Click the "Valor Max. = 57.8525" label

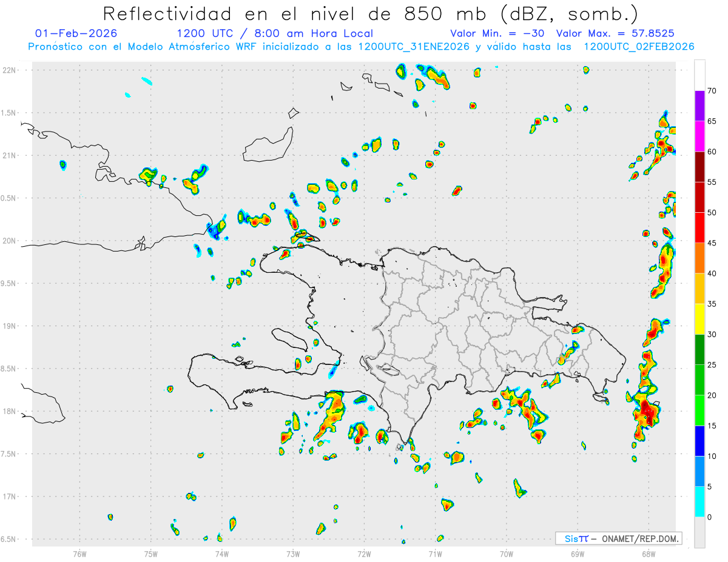[x=615, y=33]
